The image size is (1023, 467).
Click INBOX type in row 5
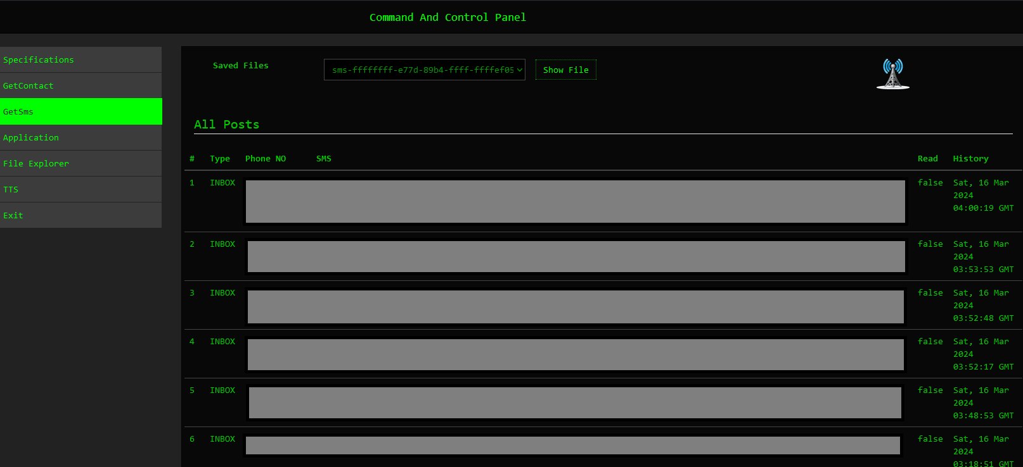pyautogui.click(x=222, y=390)
